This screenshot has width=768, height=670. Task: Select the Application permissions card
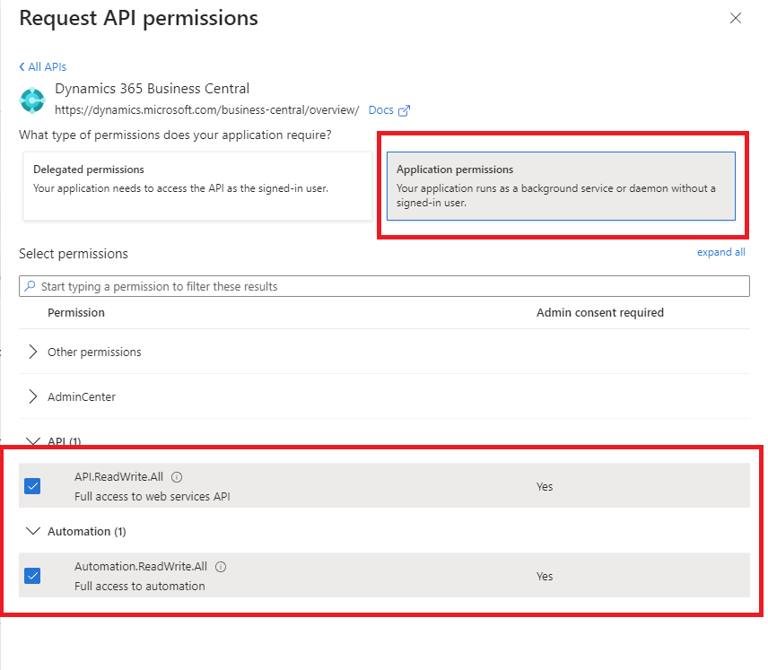[561, 187]
